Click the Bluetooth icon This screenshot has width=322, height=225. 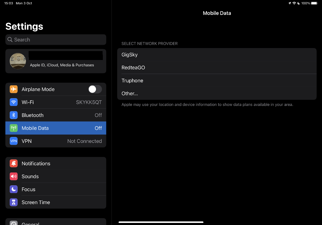click(13, 115)
